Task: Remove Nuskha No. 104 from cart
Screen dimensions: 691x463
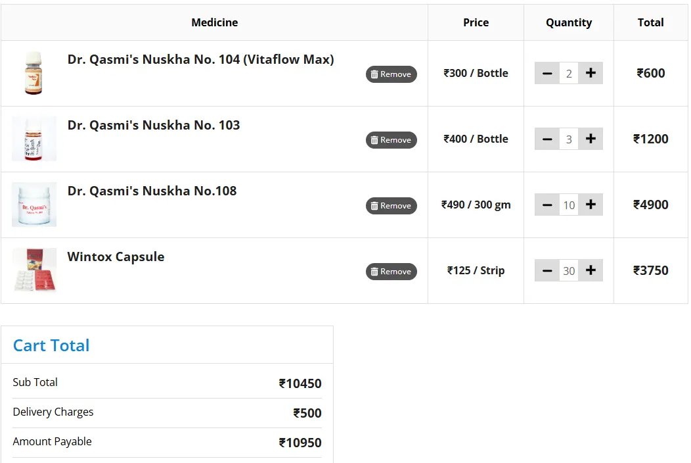Action: (391, 74)
